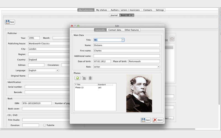The width and height of the screenshot is (221, 138).
Task: Click the Year field showing 1995
Action: pyautogui.click(x=34, y=38)
